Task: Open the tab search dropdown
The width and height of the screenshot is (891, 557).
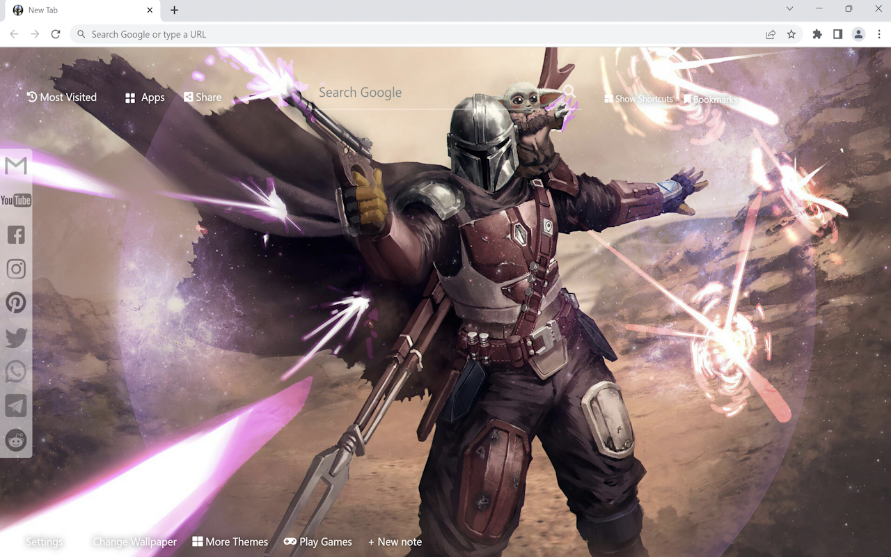Action: click(x=789, y=8)
